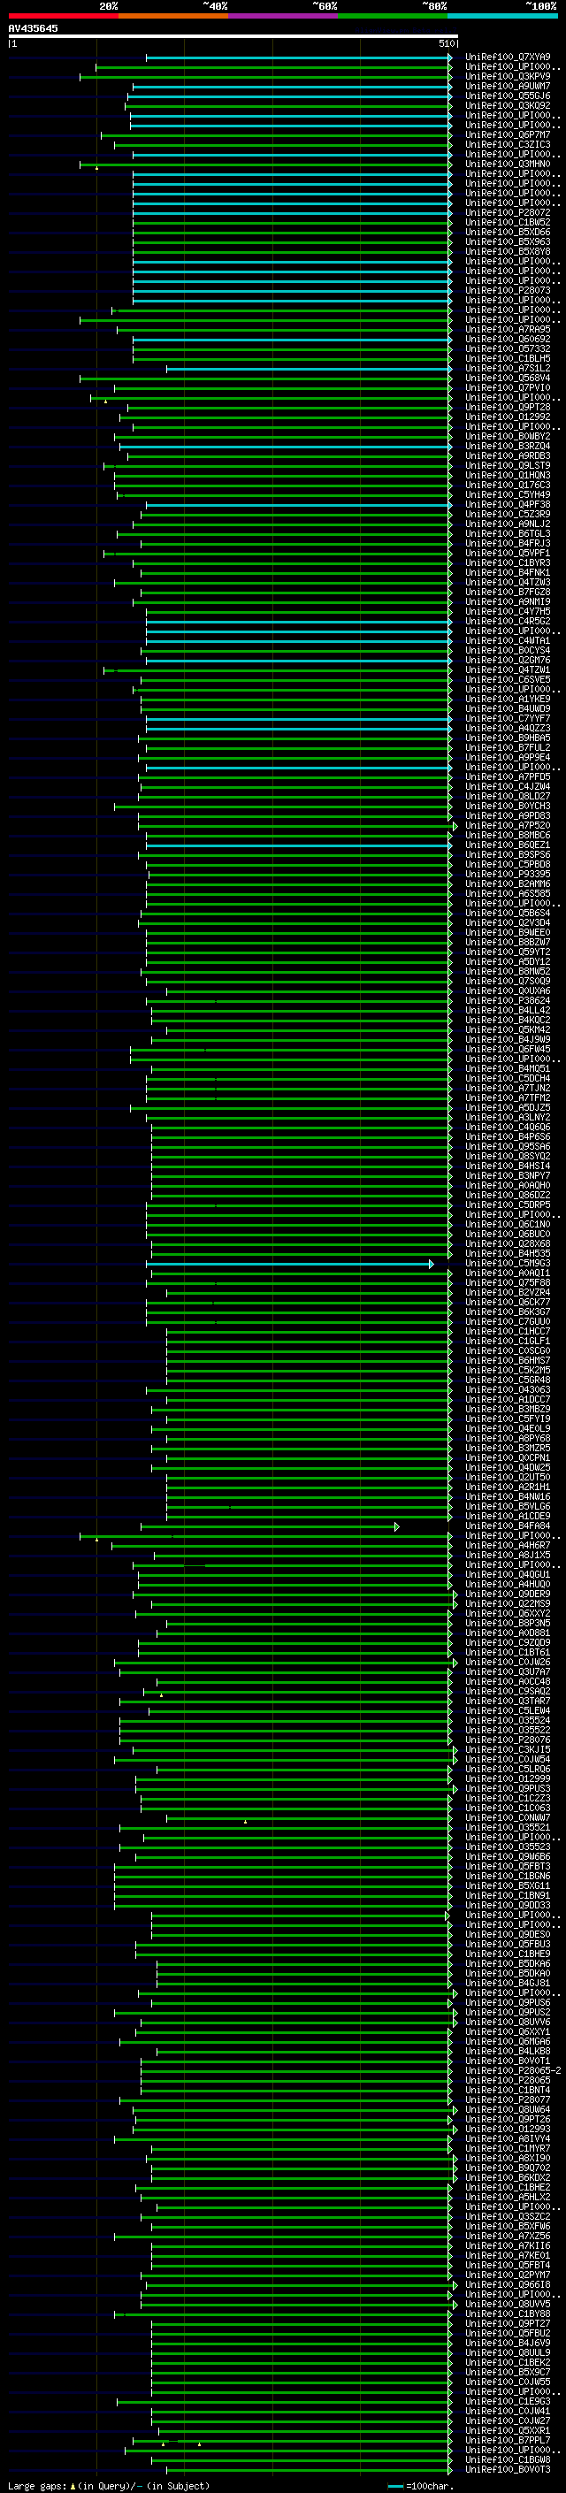Select the UniRef100_B4FA84 label

click(x=507, y=1526)
